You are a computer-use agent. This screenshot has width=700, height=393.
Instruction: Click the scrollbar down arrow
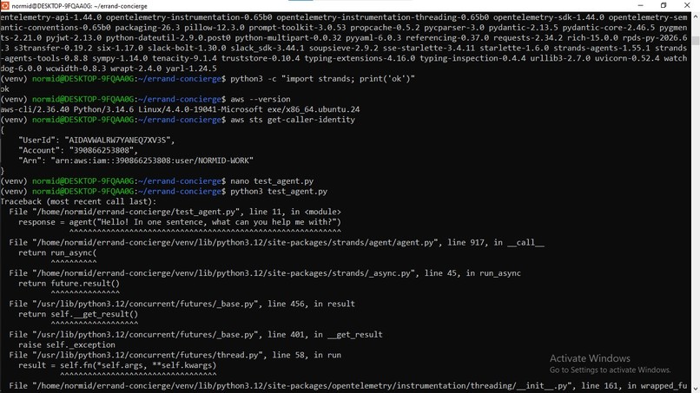tap(696, 389)
